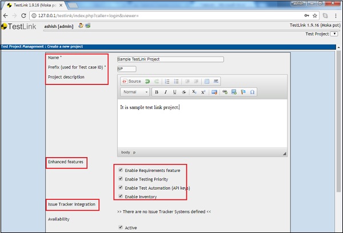343x233 pixels.
Task: Select the TestLink 1.9.16 browser tab
Action: pyautogui.click(x=34, y=5)
